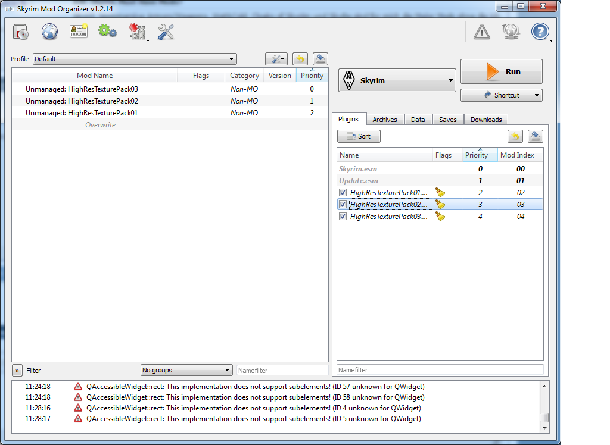The image size is (610, 445).
Task: Select the Overwrite mod row
Action: click(x=170, y=125)
